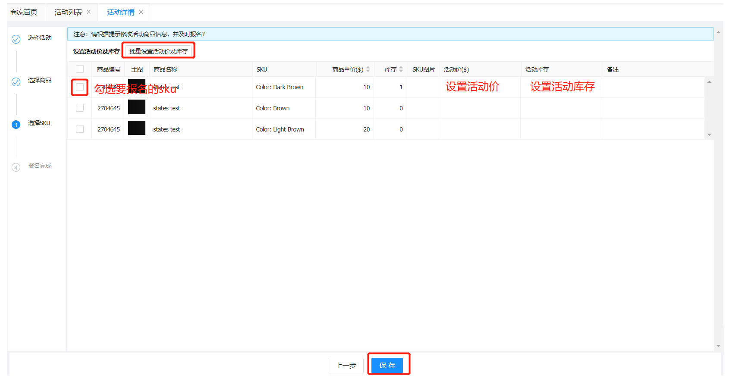
Task: Open the Brown row product thumbnail
Action: [x=137, y=107]
